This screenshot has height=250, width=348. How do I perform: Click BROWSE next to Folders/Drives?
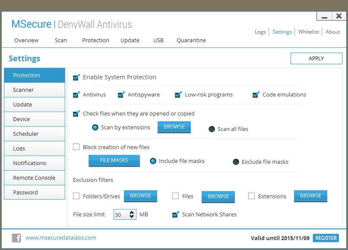pyautogui.click(x=140, y=196)
